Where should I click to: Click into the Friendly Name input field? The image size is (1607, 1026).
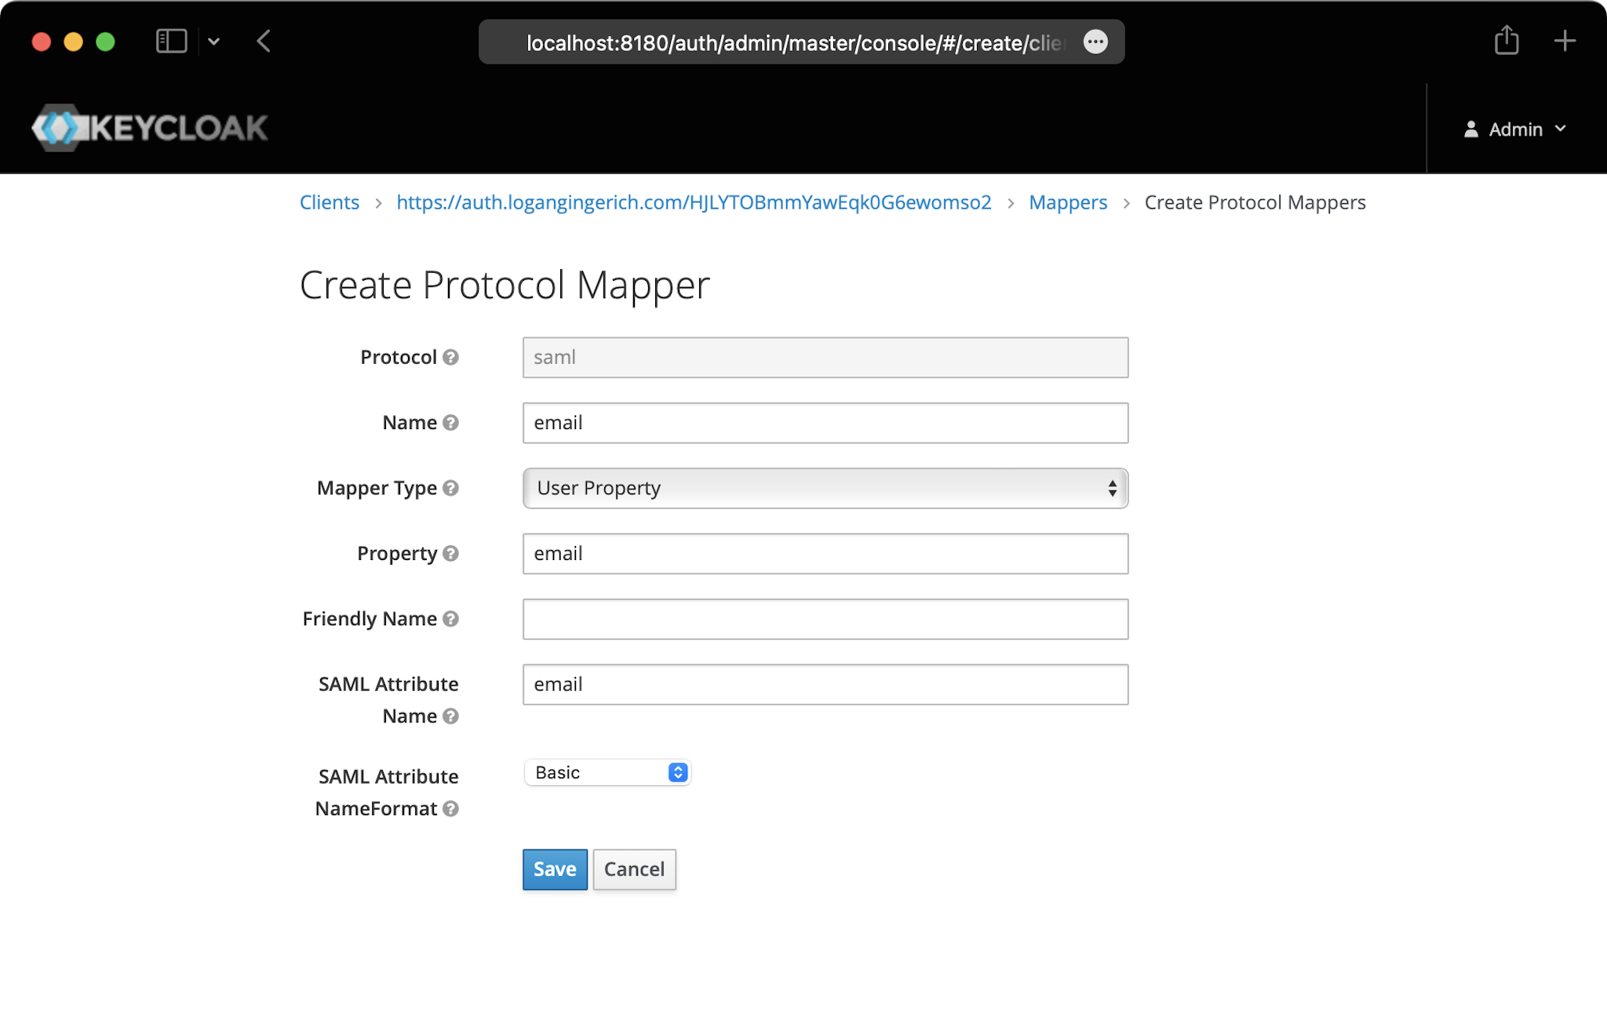tap(825, 619)
